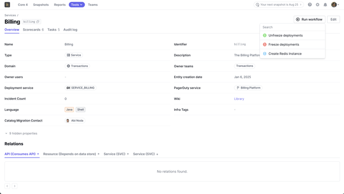
Task: Click the Catalog Migration Contact label
Action: coord(23,121)
